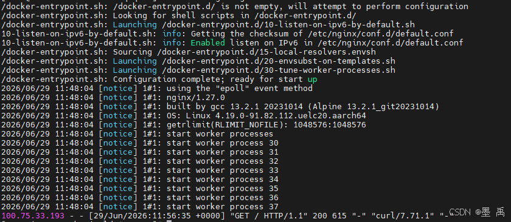Click the curl/7.71.1 user agent text
The height and width of the screenshot is (222, 511).
403,215
